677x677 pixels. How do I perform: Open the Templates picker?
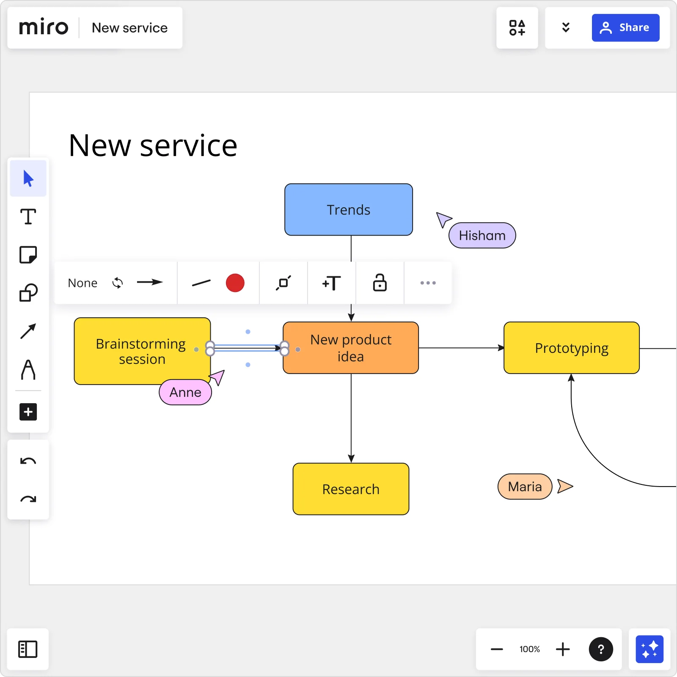[517, 28]
